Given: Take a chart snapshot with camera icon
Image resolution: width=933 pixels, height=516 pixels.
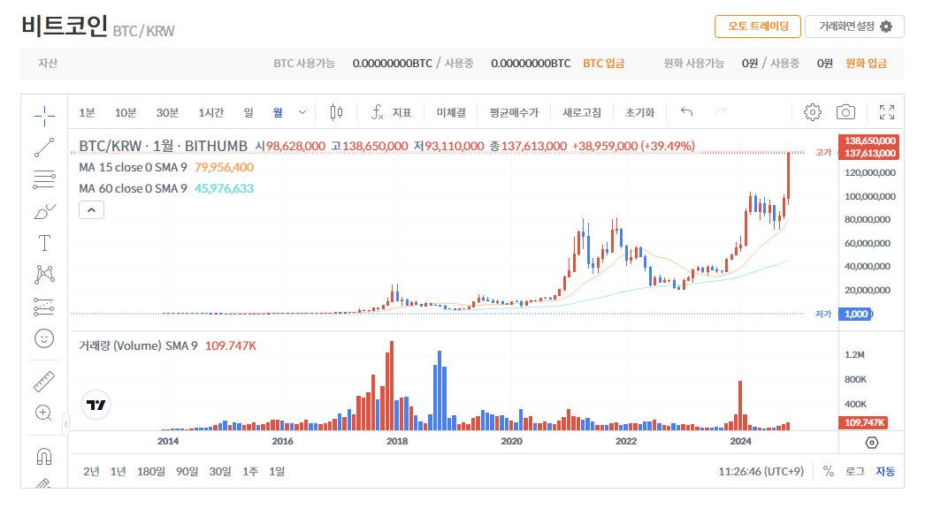Looking at the screenshot, I should click(x=845, y=111).
